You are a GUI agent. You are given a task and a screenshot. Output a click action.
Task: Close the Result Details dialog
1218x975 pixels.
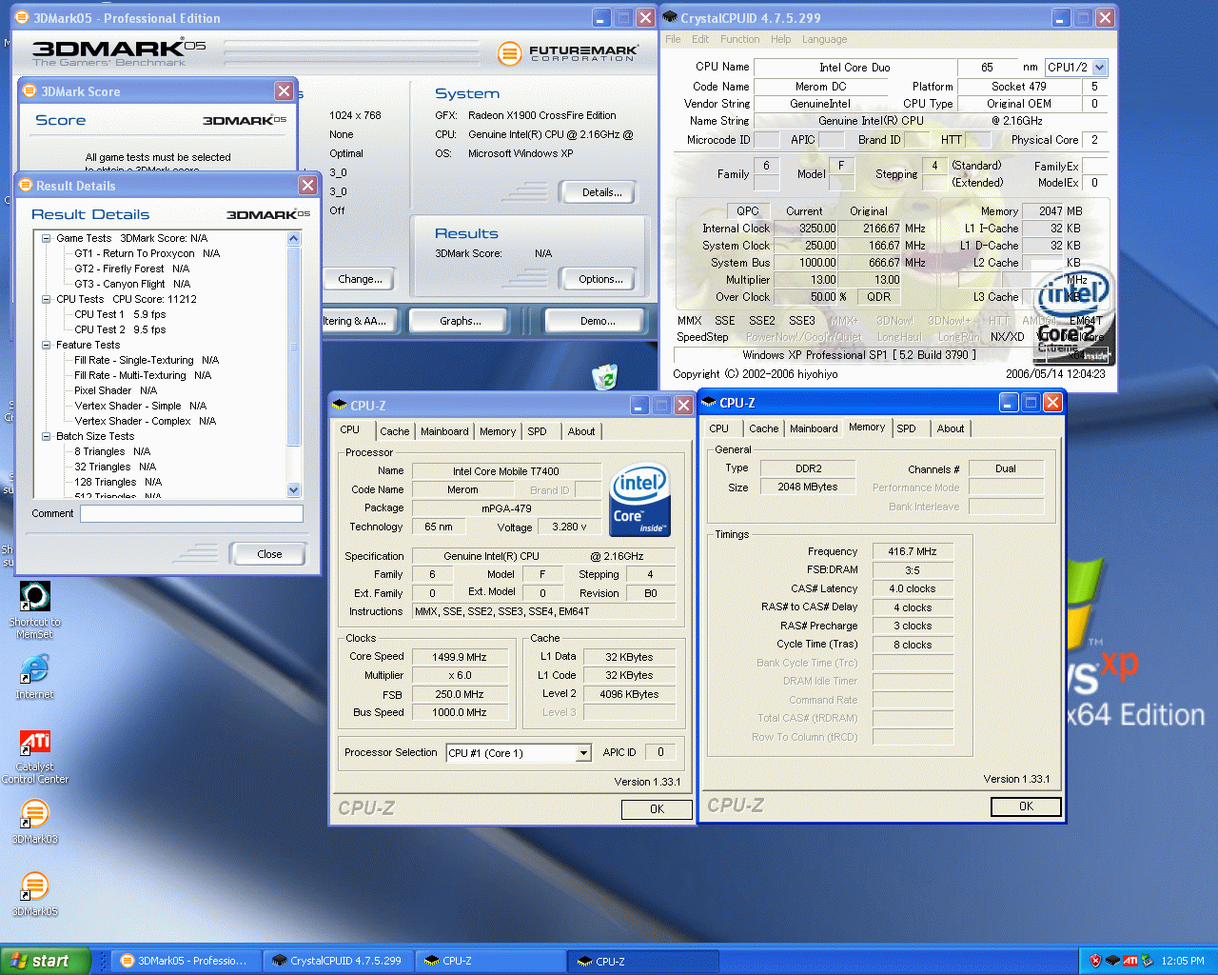(308, 186)
